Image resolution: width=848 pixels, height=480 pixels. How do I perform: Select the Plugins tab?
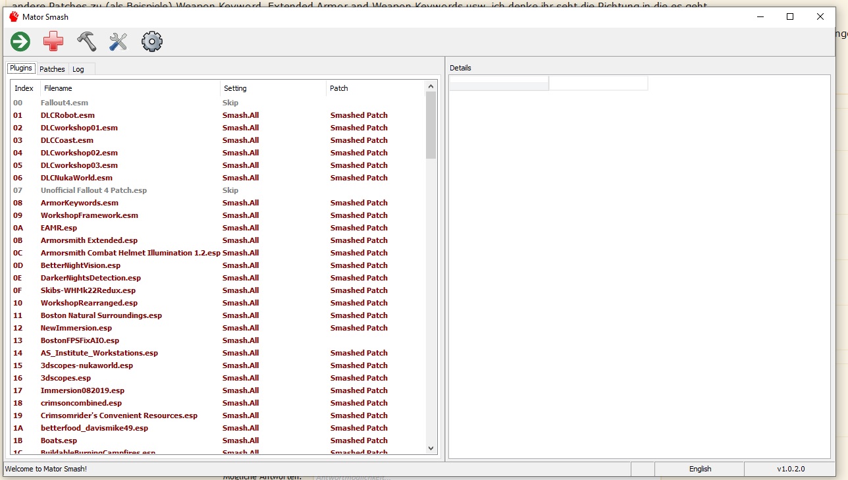[x=21, y=68]
